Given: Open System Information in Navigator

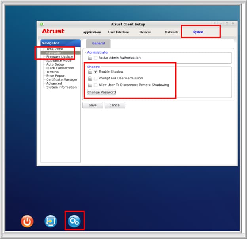Looking at the screenshot, I should [61, 87].
